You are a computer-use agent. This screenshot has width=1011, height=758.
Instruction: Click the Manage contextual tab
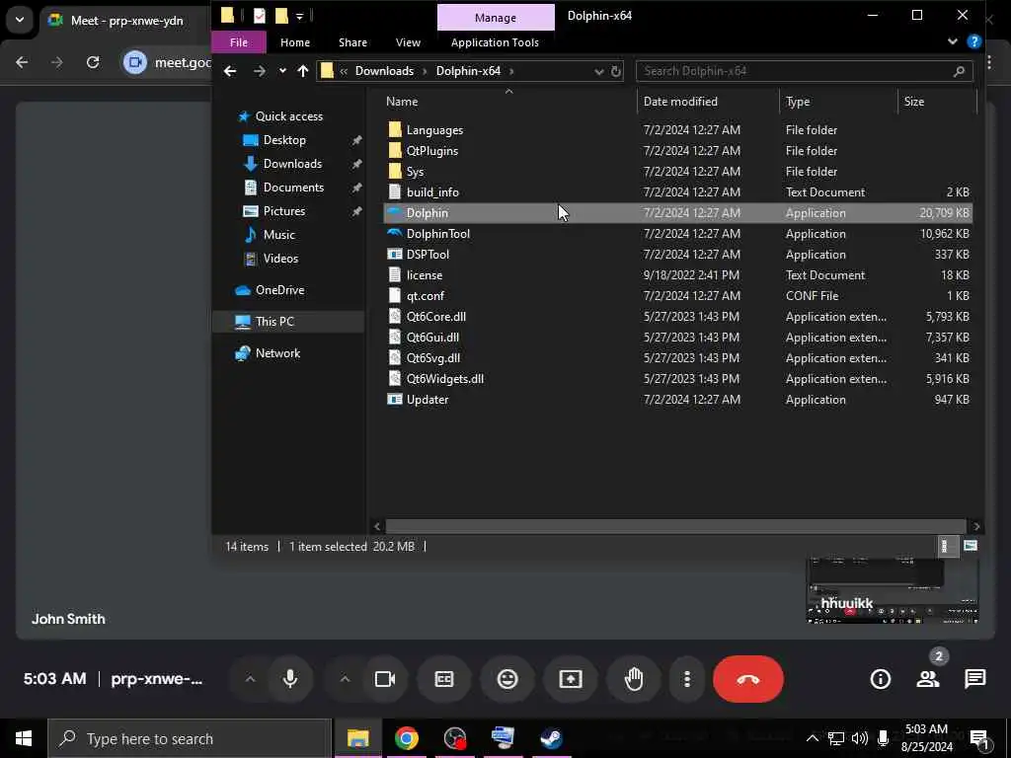(x=496, y=18)
